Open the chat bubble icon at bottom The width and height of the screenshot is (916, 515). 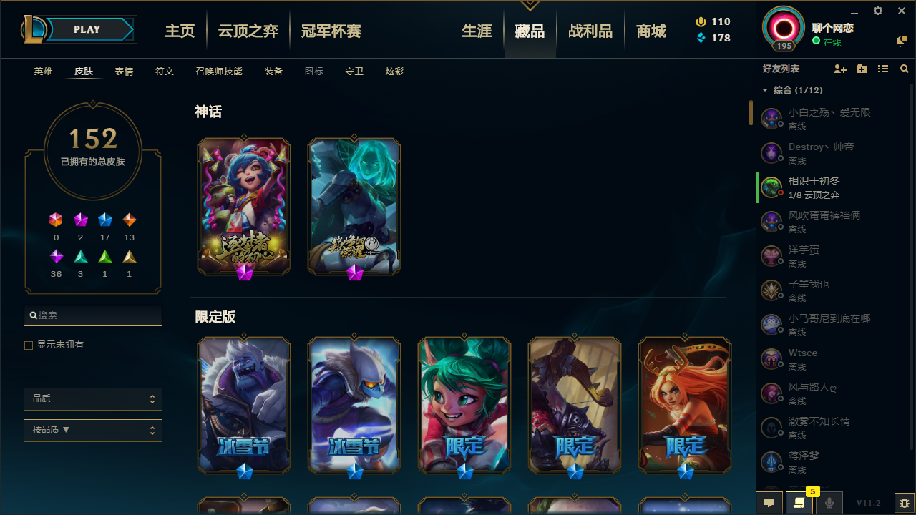(769, 503)
